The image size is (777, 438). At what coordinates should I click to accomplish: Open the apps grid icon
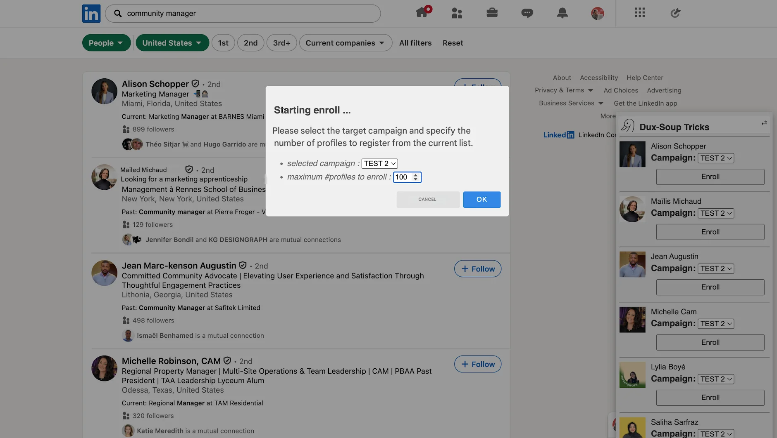coord(640,13)
